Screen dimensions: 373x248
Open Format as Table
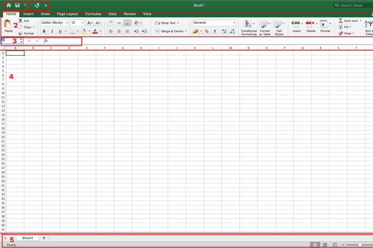tap(265, 28)
